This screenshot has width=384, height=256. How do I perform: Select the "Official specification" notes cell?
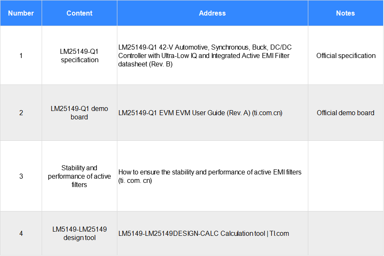coord(346,55)
